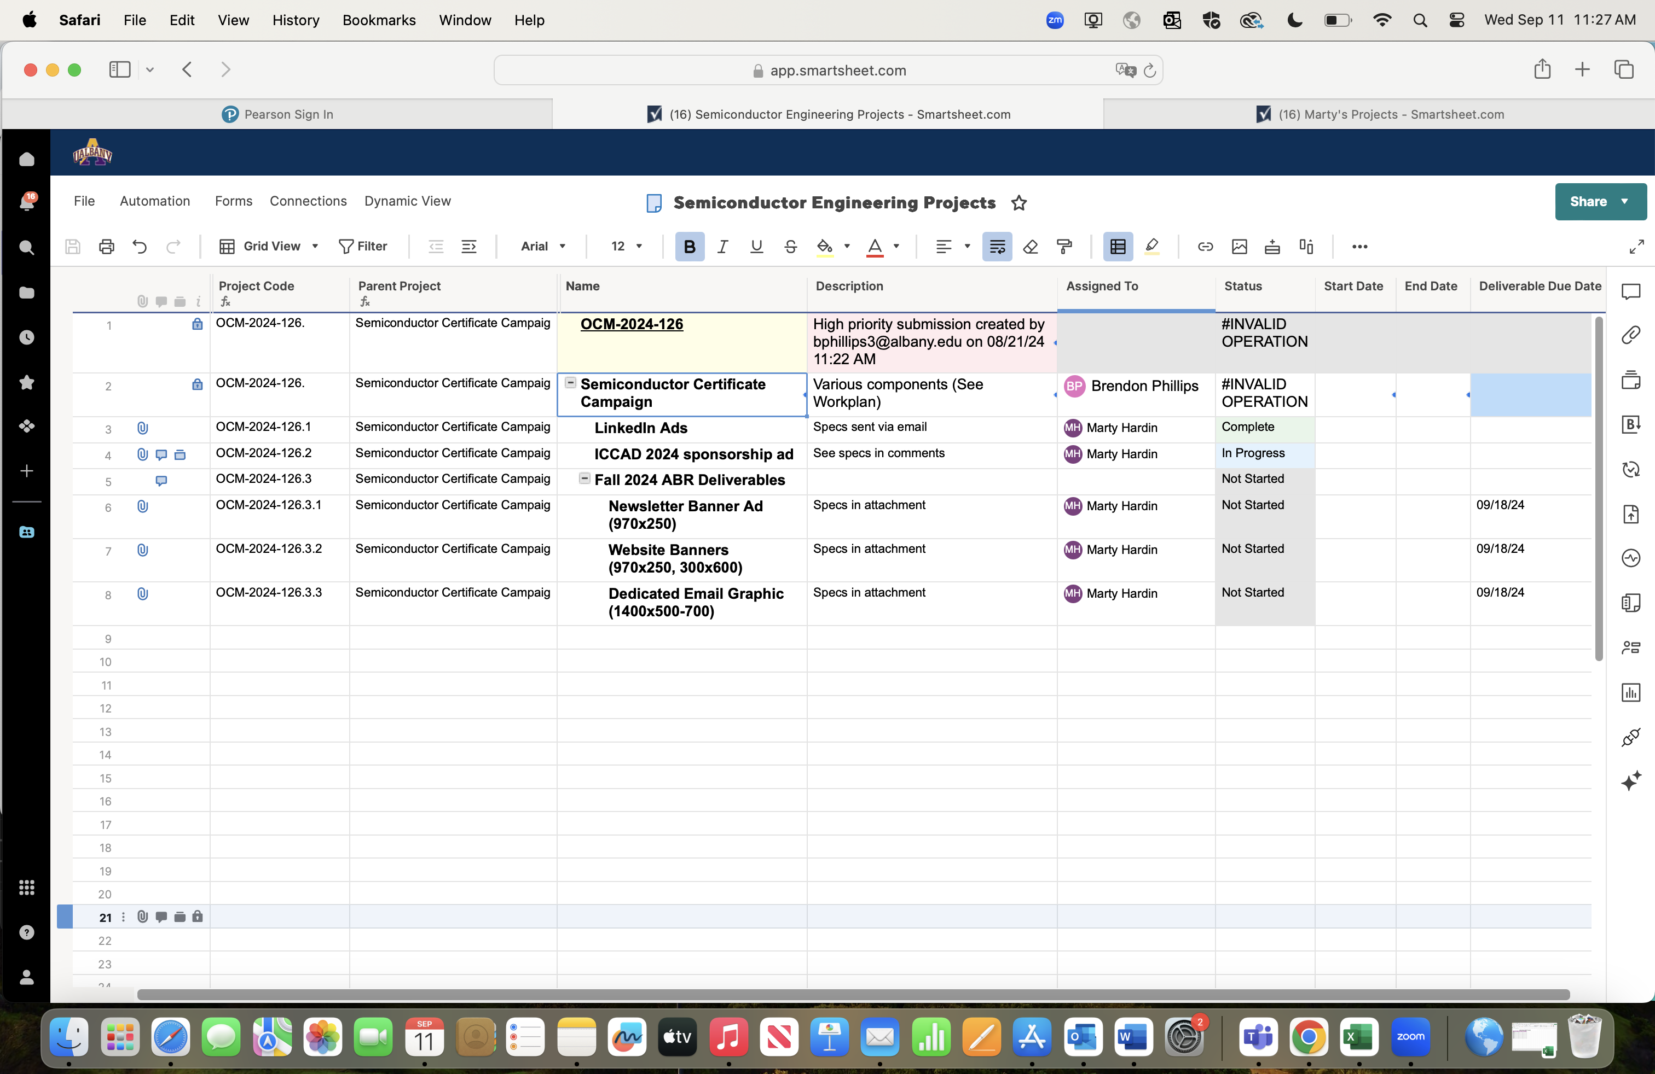The height and width of the screenshot is (1074, 1655).
Task: Click the Redo arrow icon
Action: pyautogui.click(x=173, y=247)
